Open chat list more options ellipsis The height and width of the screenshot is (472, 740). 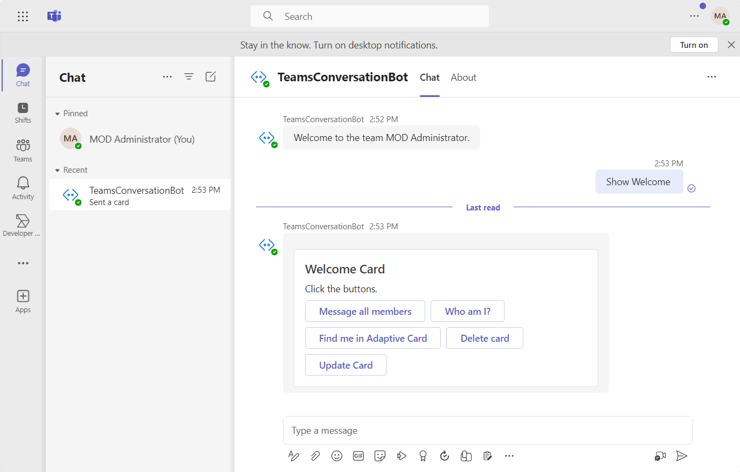pyautogui.click(x=167, y=77)
